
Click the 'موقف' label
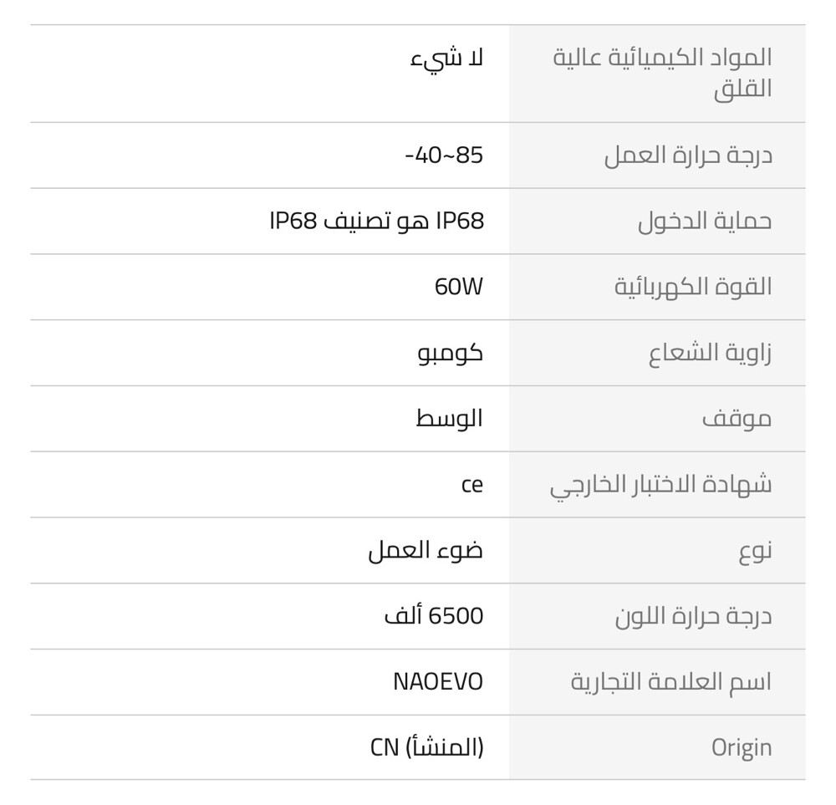coord(737,419)
